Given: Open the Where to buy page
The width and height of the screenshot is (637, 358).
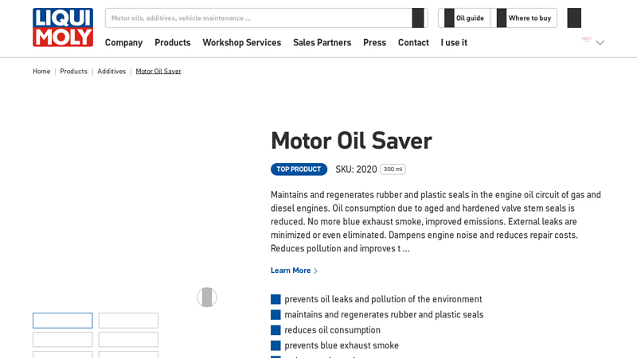Looking at the screenshot, I should (524, 18).
